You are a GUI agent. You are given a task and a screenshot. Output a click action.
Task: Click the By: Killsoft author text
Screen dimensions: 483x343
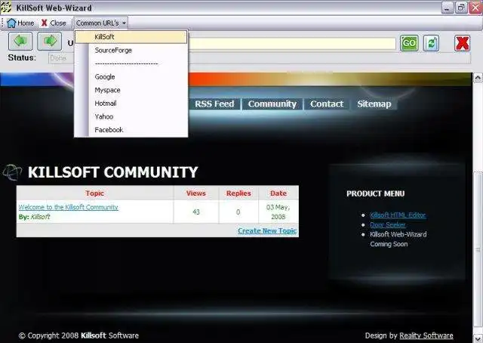(34, 217)
